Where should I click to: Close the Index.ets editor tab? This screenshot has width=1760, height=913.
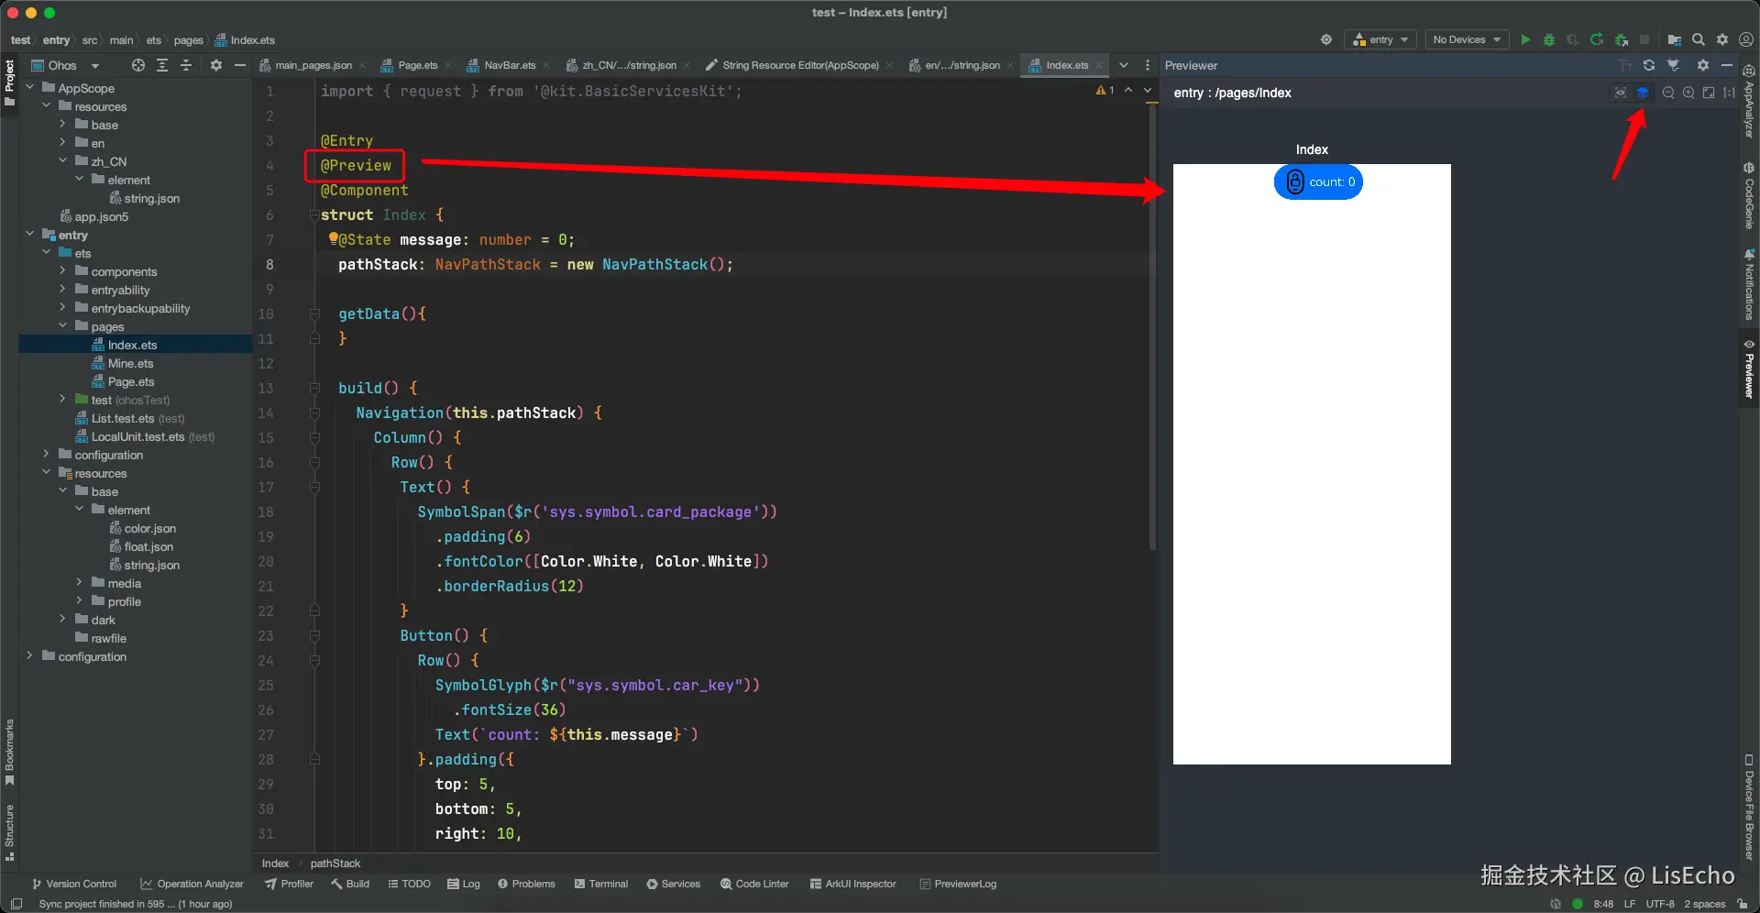coord(1099,66)
